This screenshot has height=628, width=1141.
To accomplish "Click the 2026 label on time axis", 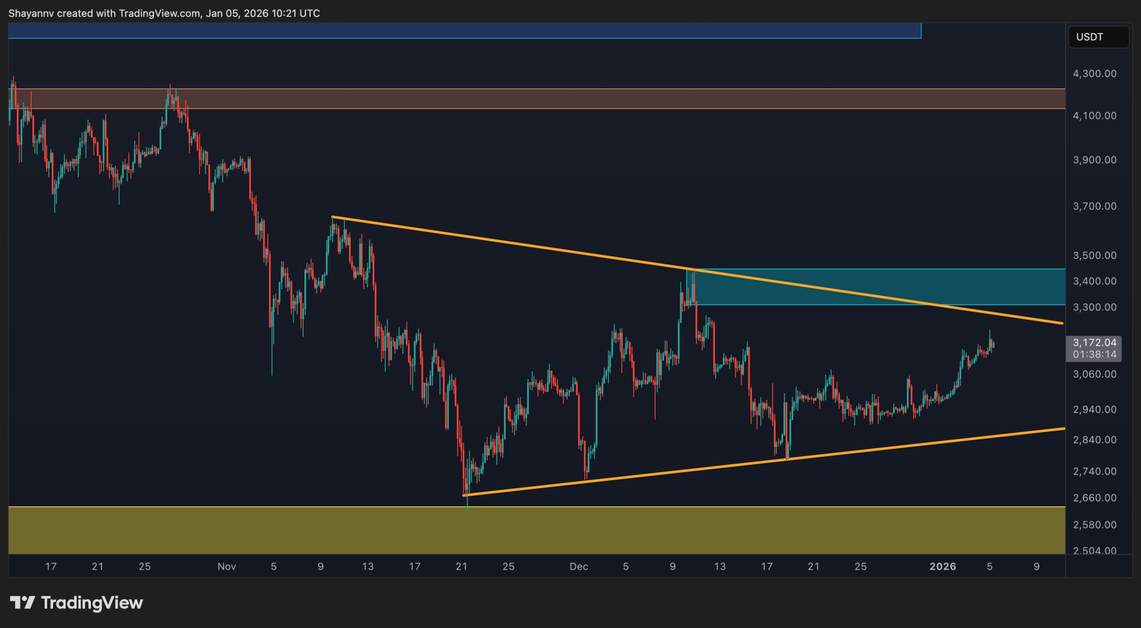I will pyautogui.click(x=942, y=566).
